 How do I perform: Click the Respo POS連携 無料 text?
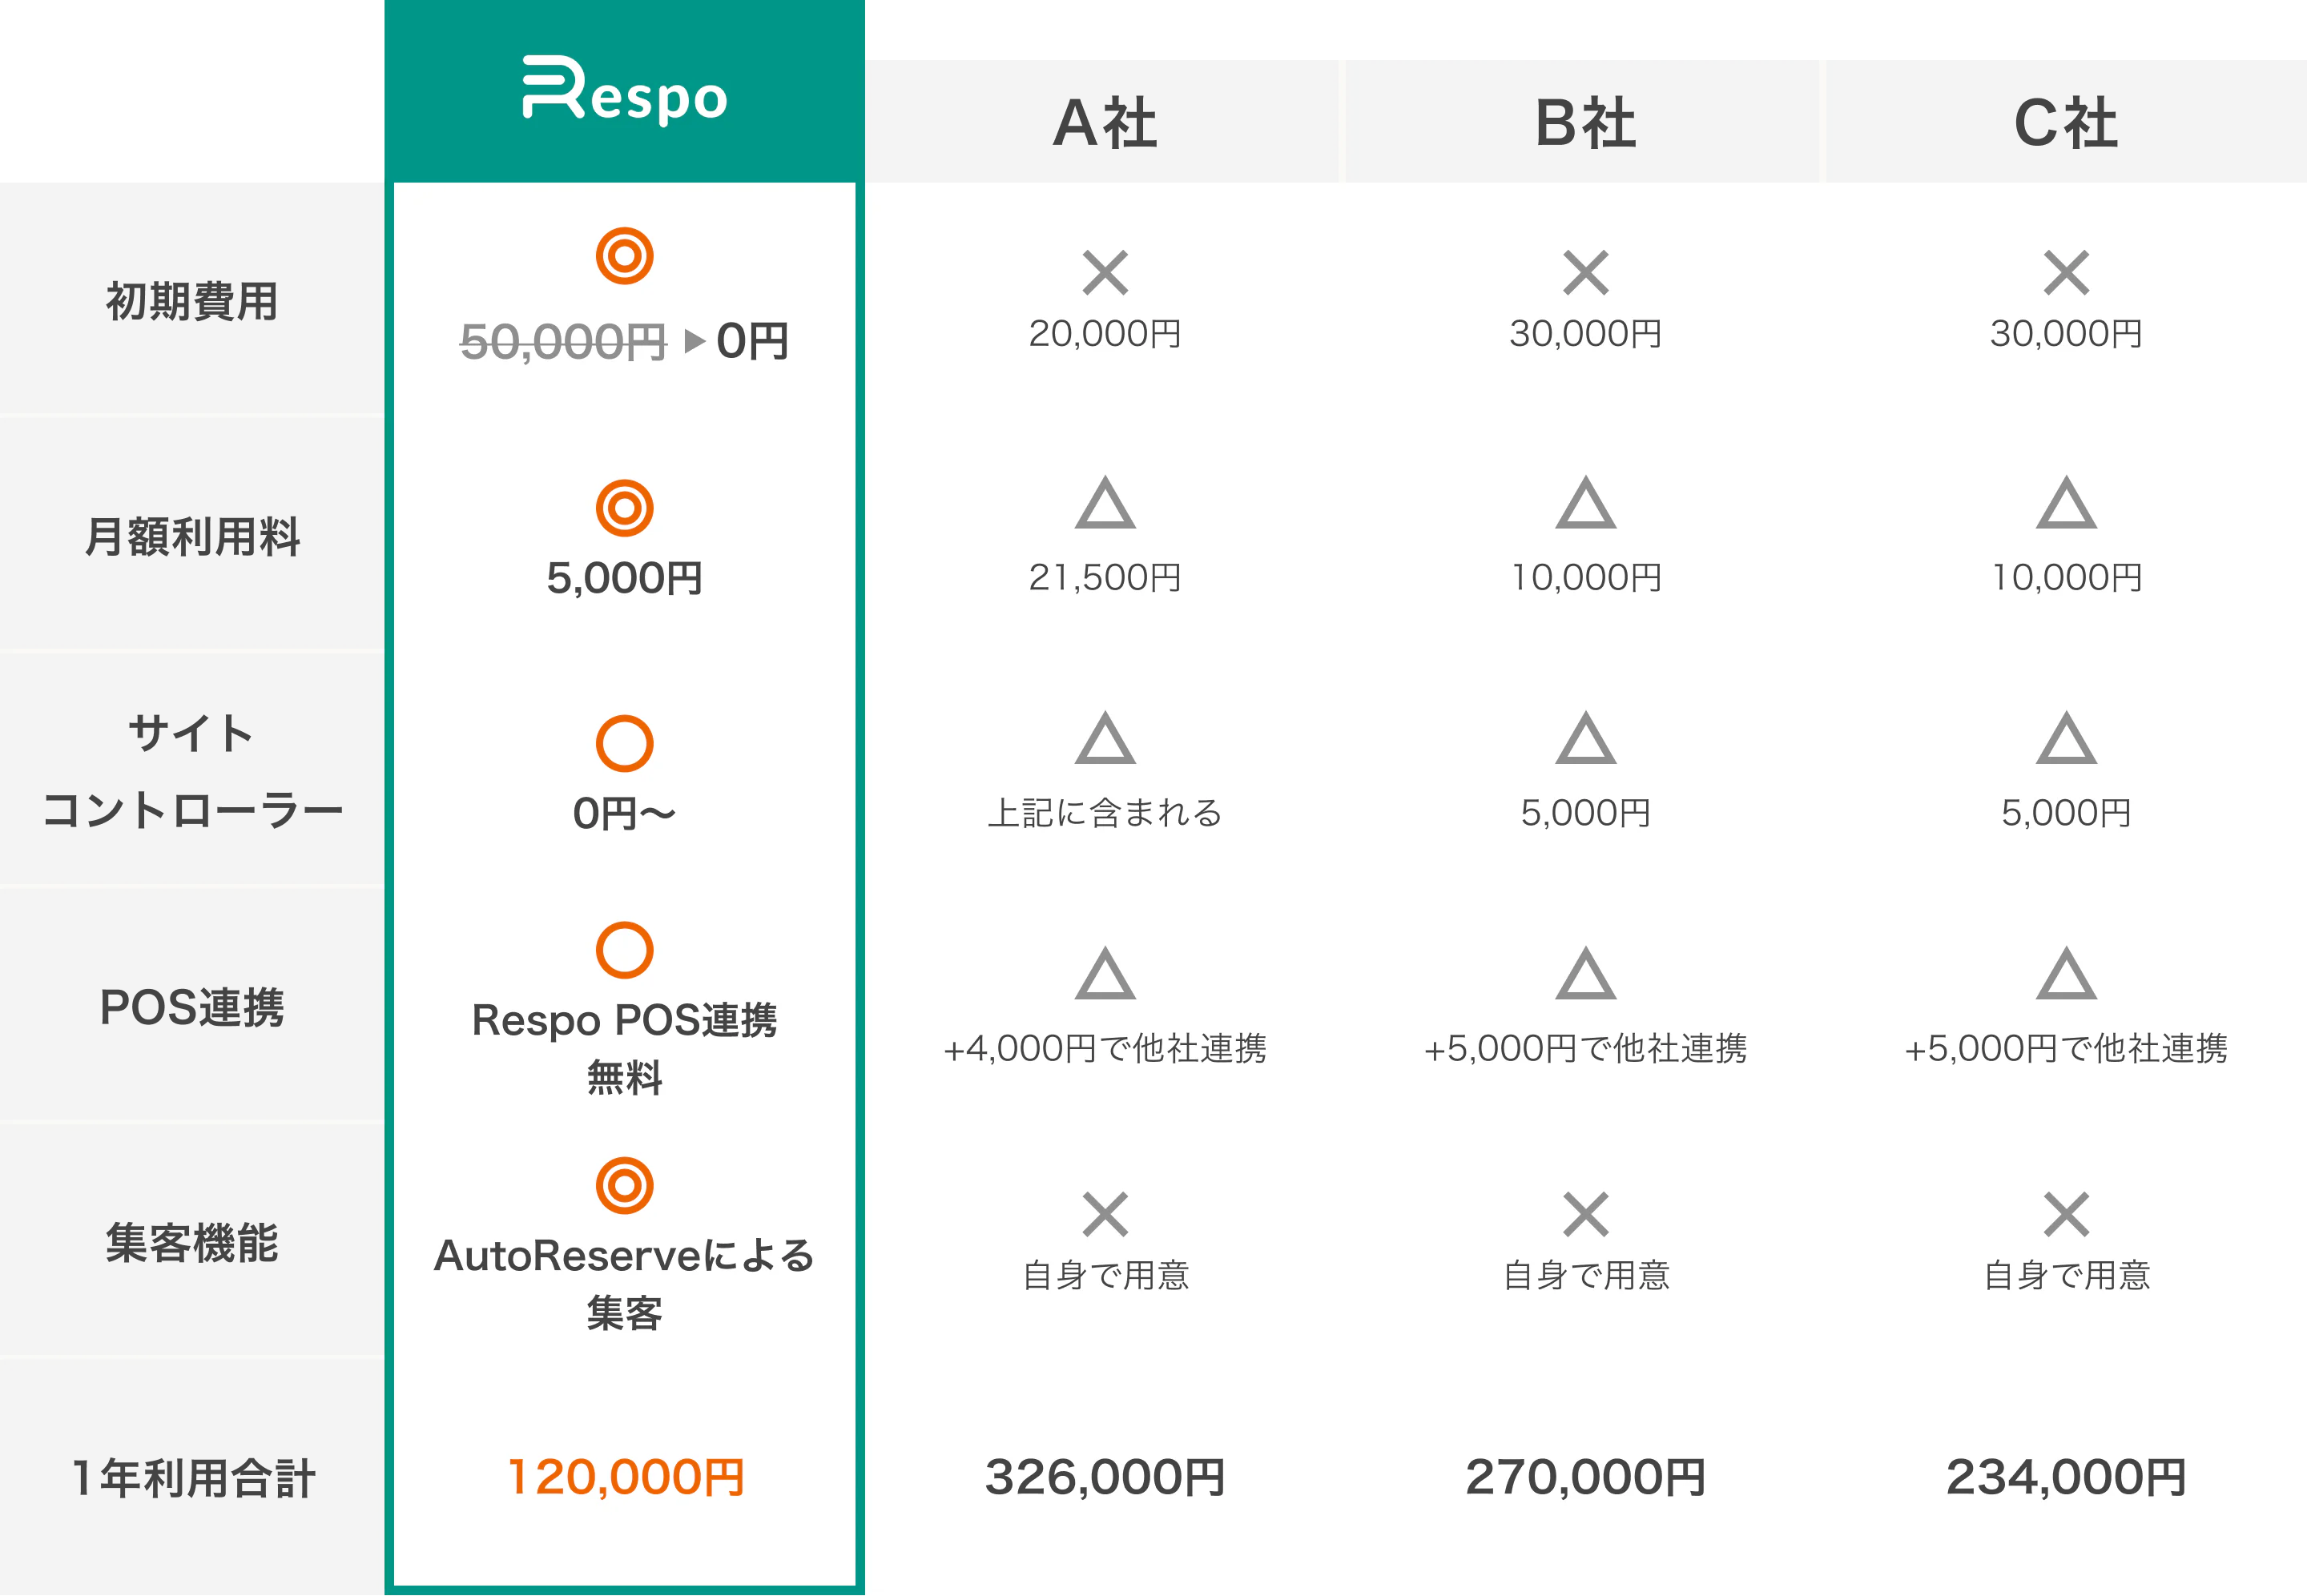click(625, 1048)
